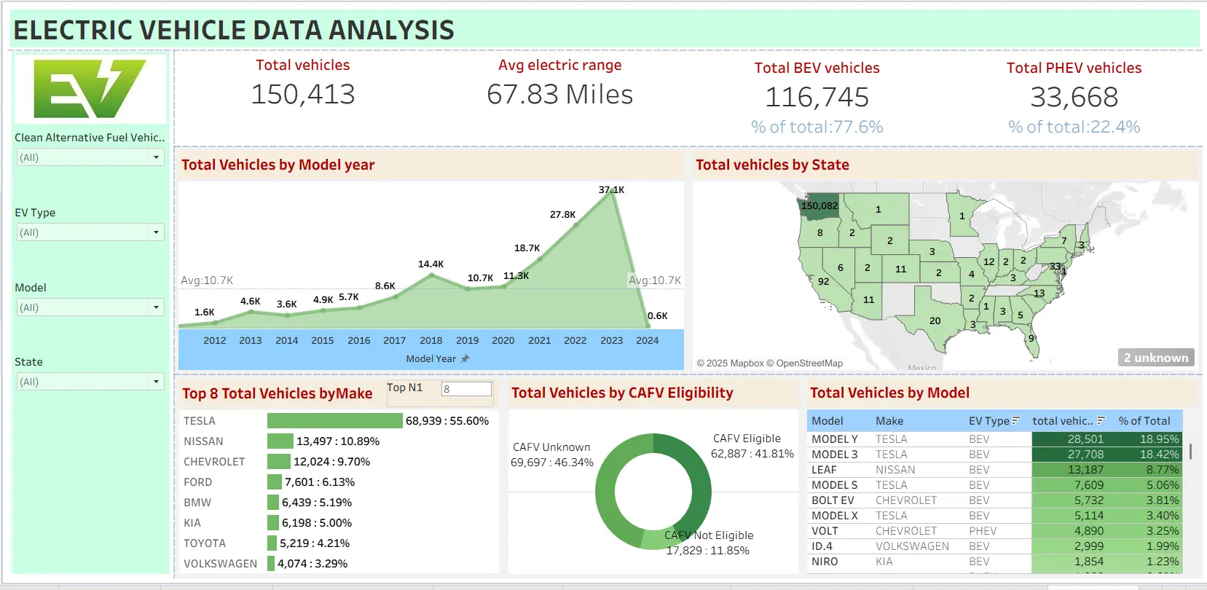Image resolution: width=1207 pixels, height=590 pixels.
Task: Click the sort icon in EV Type column header
Action: pyautogui.click(x=1016, y=420)
